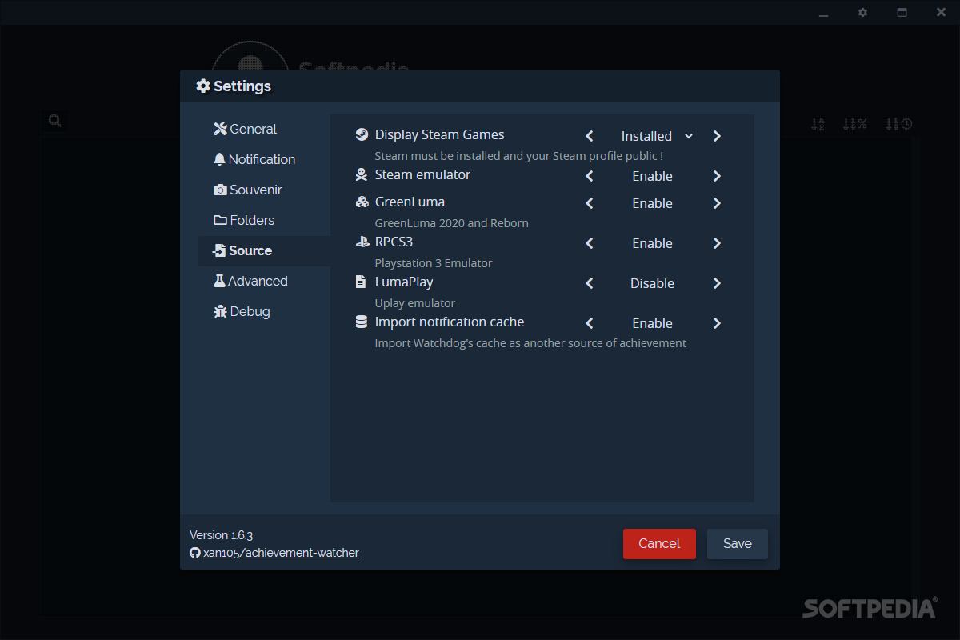Screen dimensions: 960x640
Task: Cancel the settings changes
Action: pyautogui.click(x=659, y=544)
